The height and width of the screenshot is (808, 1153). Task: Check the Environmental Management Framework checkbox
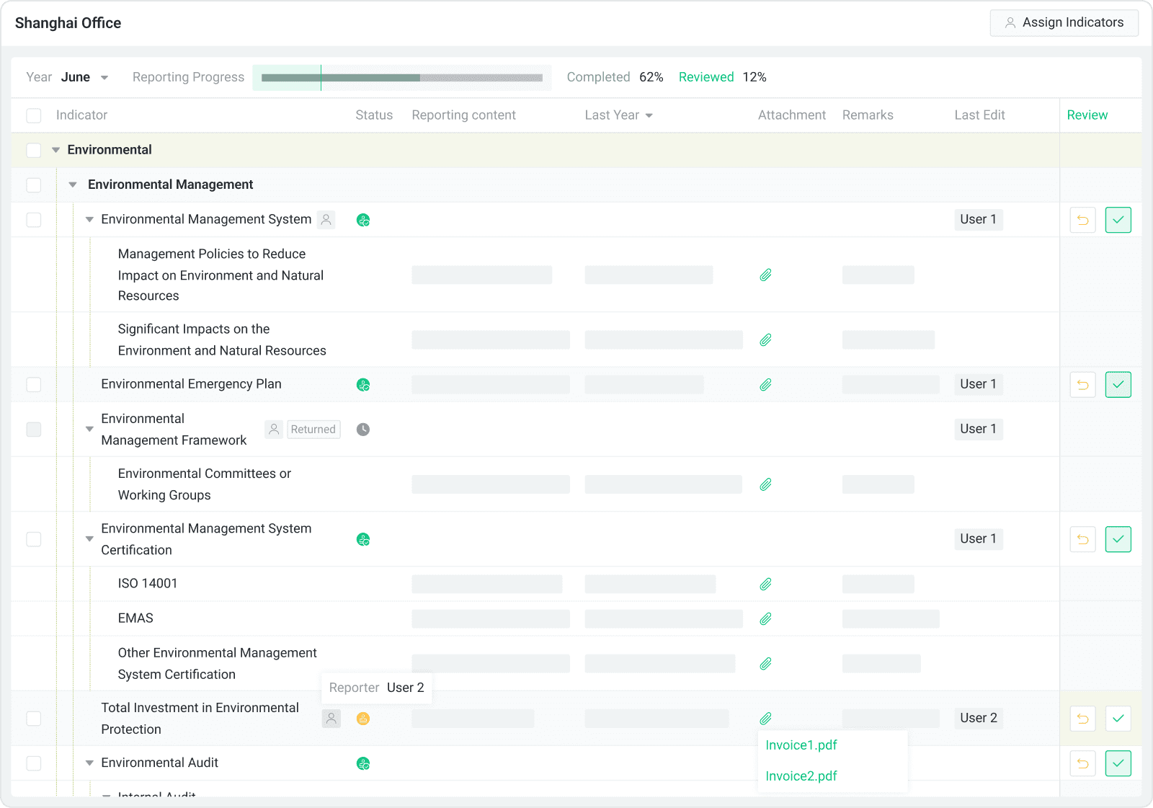[34, 430]
